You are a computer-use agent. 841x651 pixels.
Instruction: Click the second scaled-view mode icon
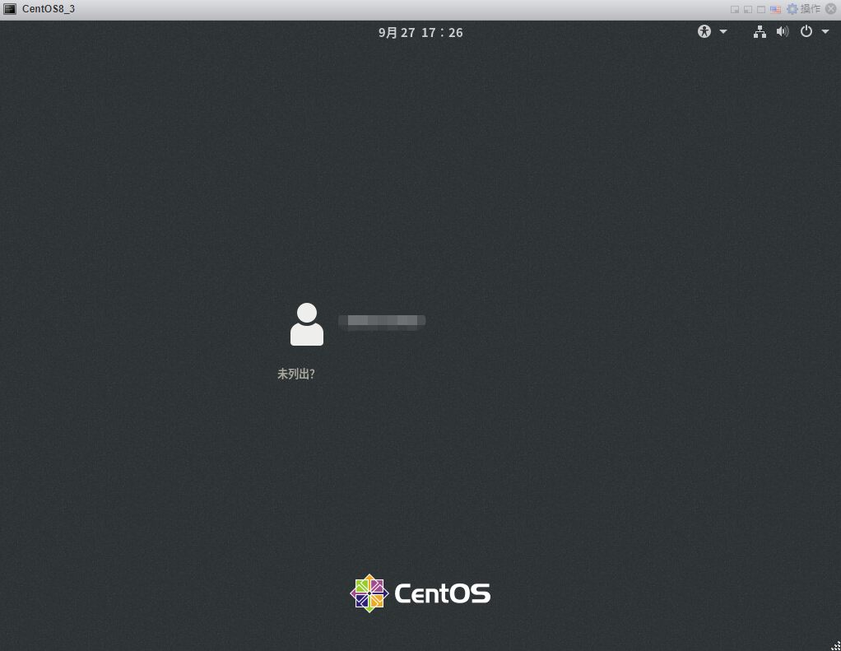748,10
